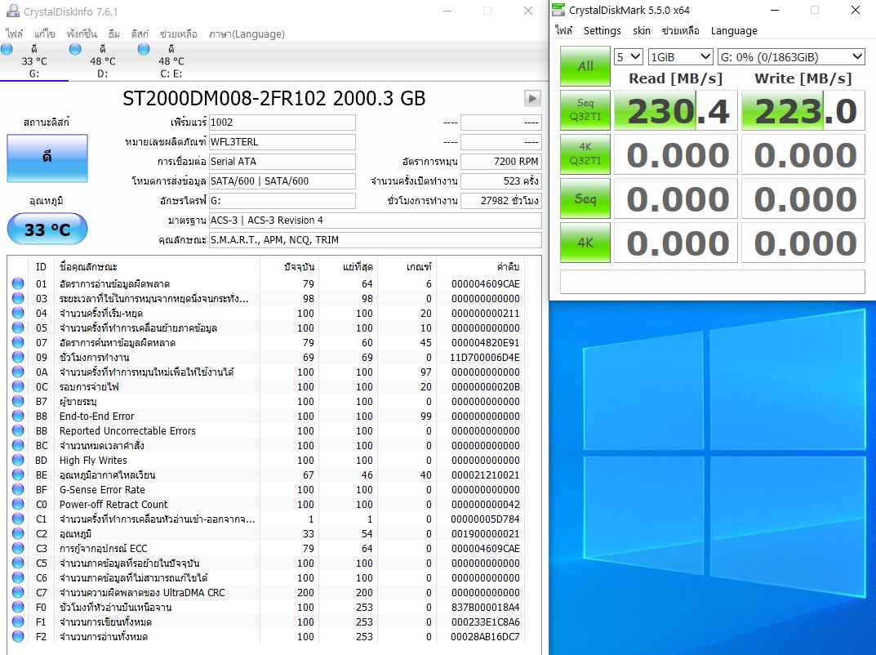Click status orb for attribute 03

(x=18, y=298)
